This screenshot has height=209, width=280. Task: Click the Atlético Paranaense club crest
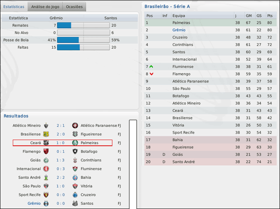click(75, 125)
